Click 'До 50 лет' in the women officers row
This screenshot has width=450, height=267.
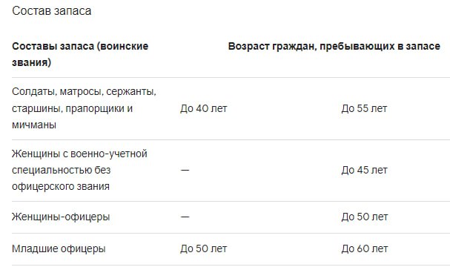click(365, 217)
